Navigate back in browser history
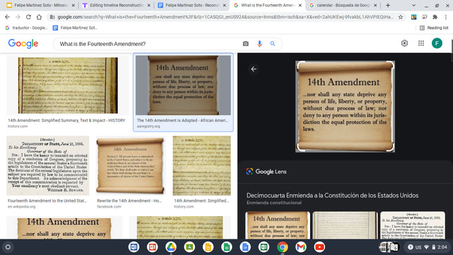The image size is (453, 255). pyautogui.click(x=7, y=17)
